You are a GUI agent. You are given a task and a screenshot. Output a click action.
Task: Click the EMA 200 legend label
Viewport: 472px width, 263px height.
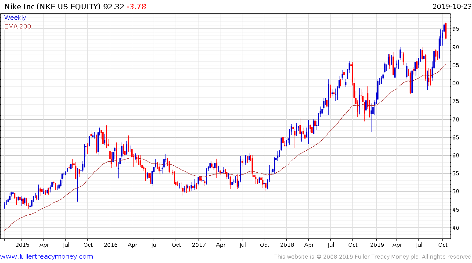click(x=18, y=26)
